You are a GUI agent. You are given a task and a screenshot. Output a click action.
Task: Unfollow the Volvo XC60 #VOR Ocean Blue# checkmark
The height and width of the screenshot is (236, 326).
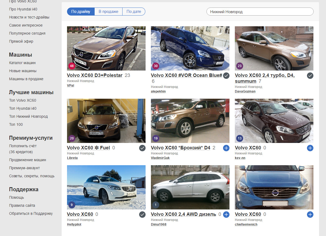pos(226,76)
